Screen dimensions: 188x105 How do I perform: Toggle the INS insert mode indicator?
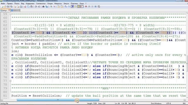(184, 104)
